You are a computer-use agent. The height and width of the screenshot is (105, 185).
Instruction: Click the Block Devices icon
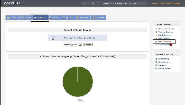156,35
